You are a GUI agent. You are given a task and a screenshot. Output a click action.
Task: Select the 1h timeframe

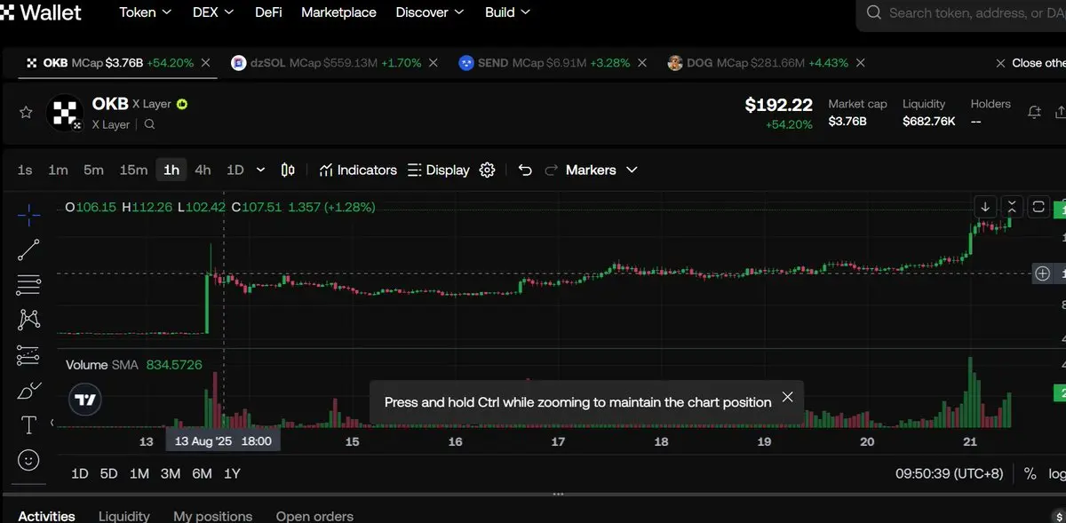tap(171, 170)
